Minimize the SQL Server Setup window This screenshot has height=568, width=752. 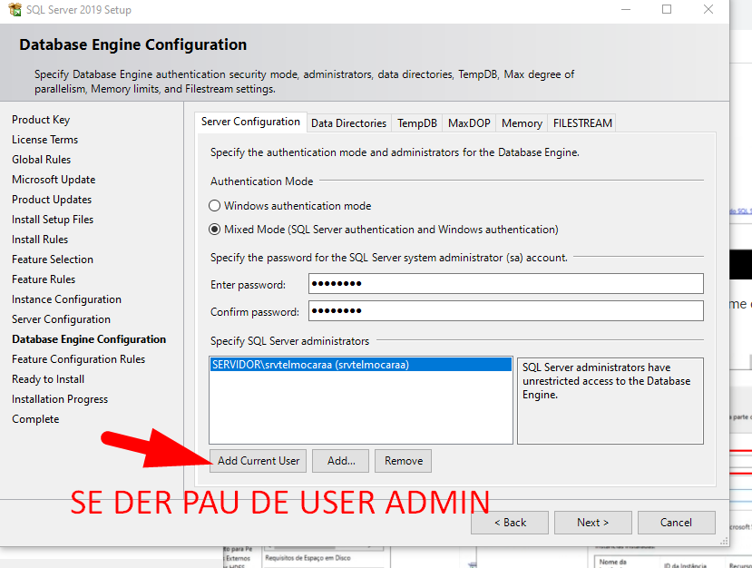625,10
